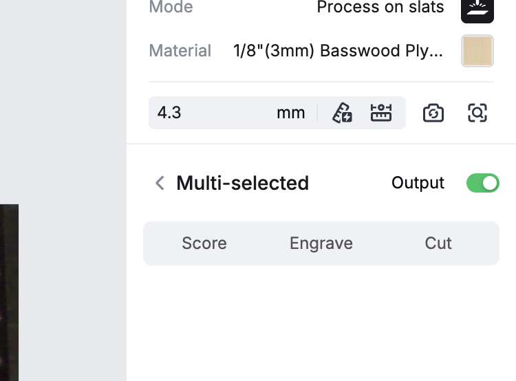516x381 pixels.
Task: Click the Output label text
Action: pyautogui.click(x=418, y=183)
